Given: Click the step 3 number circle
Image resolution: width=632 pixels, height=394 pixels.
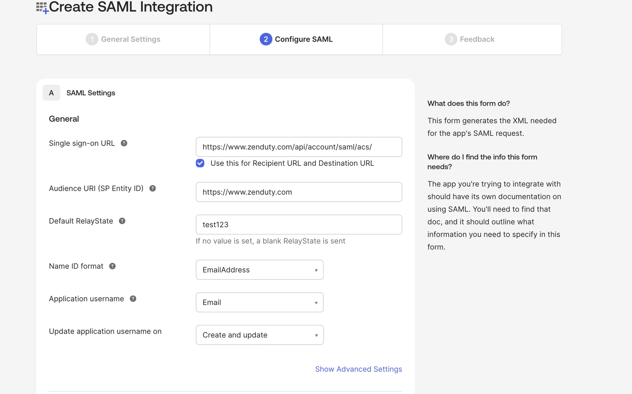Looking at the screenshot, I should (451, 39).
